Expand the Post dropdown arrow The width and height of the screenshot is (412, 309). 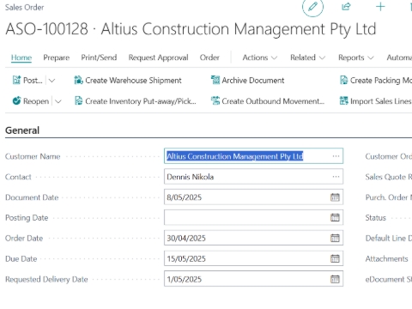tap(51, 81)
